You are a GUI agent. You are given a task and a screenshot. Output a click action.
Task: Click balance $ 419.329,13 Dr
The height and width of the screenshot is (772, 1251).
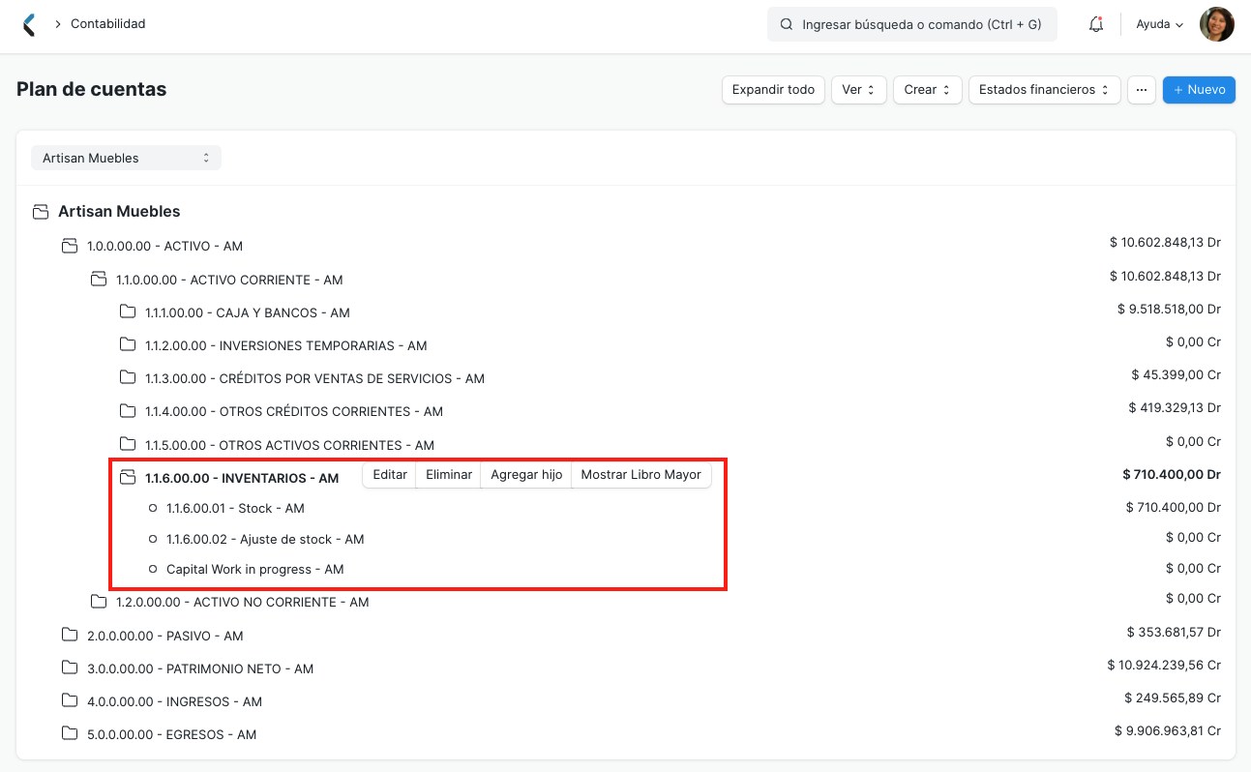pyautogui.click(x=1175, y=407)
